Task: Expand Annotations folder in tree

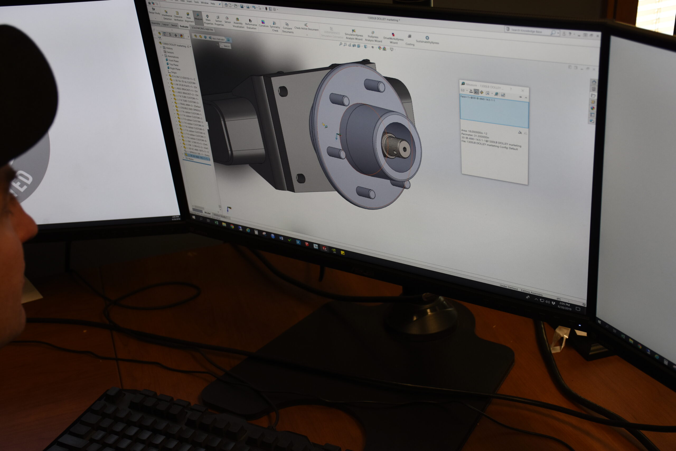Action: (163, 55)
